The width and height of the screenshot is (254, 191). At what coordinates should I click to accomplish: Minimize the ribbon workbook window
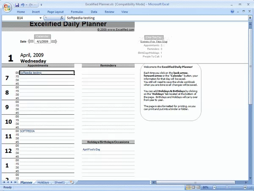tap(238, 12)
